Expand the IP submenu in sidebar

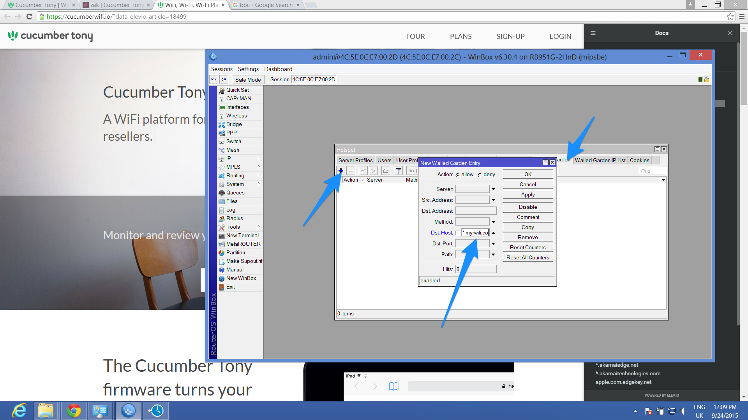[259, 158]
